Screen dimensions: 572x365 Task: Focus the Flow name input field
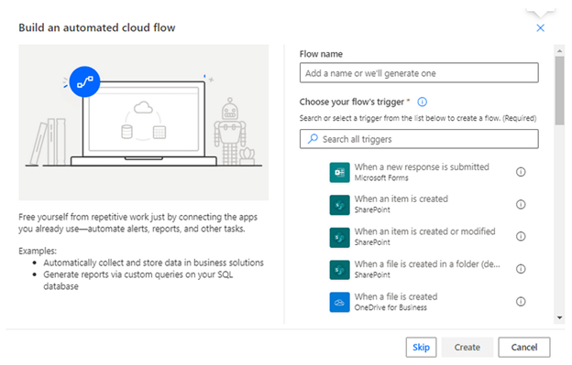point(419,73)
